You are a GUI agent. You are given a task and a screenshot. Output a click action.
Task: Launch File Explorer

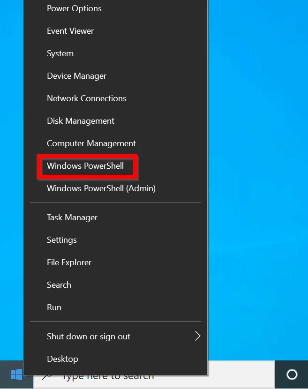pyautogui.click(x=69, y=262)
